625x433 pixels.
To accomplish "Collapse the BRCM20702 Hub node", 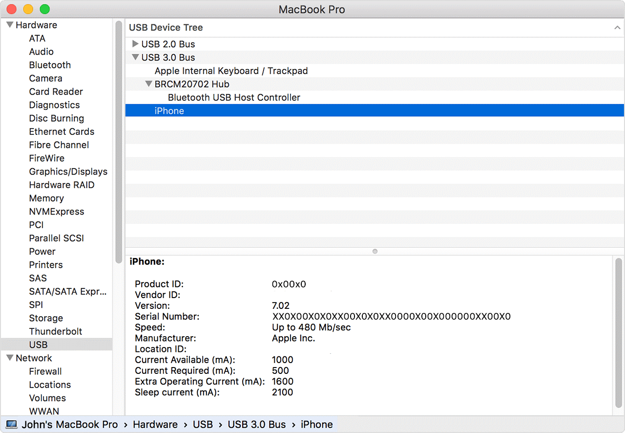I will pos(148,84).
